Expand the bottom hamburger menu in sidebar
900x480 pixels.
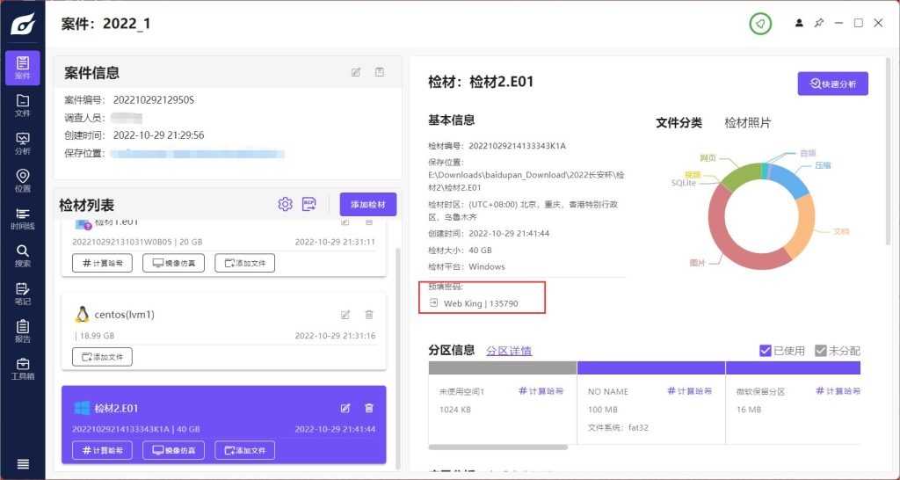(23, 464)
